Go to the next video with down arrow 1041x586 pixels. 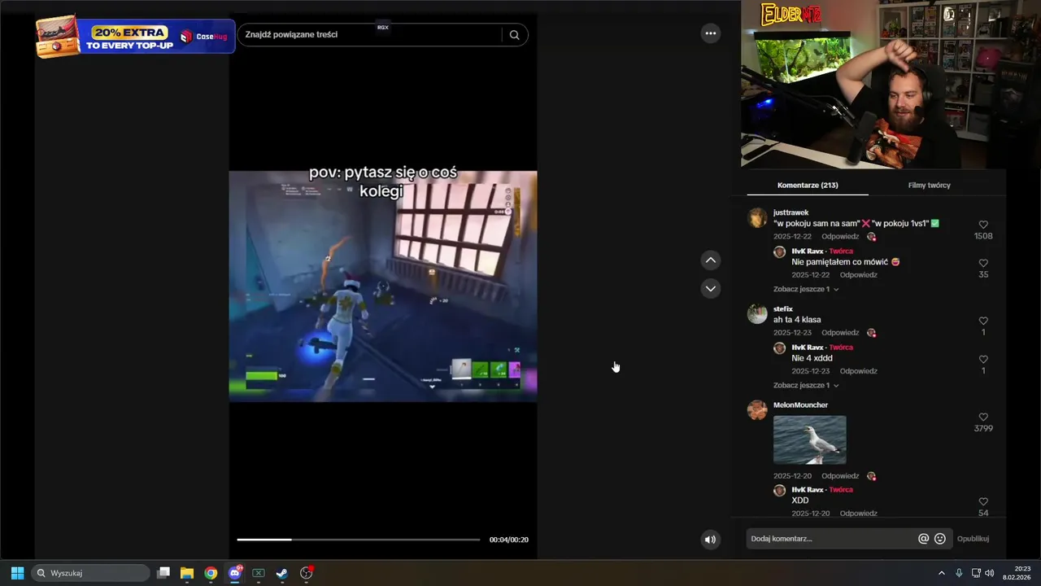(711, 288)
